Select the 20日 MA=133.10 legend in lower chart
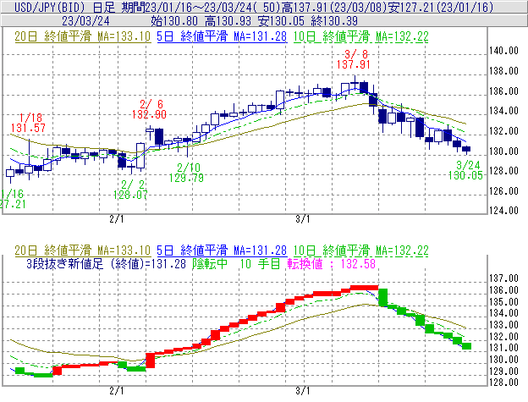528x402 pixels. [83, 251]
